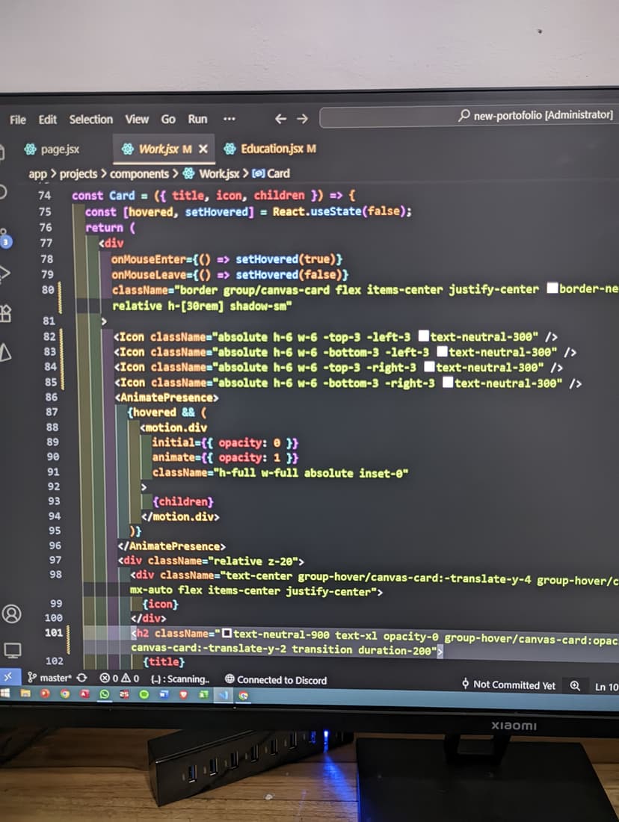
Task: Click Connected to Discord status item
Action: (x=276, y=680)
